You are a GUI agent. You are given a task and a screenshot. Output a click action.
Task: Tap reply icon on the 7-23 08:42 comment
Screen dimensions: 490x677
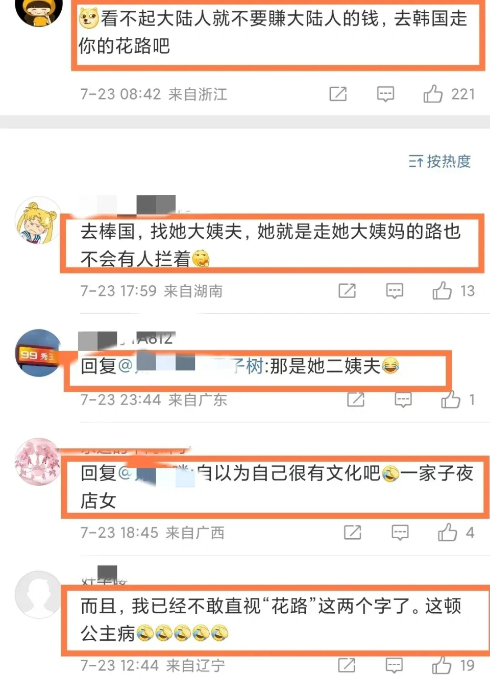[x=385, y=94]
